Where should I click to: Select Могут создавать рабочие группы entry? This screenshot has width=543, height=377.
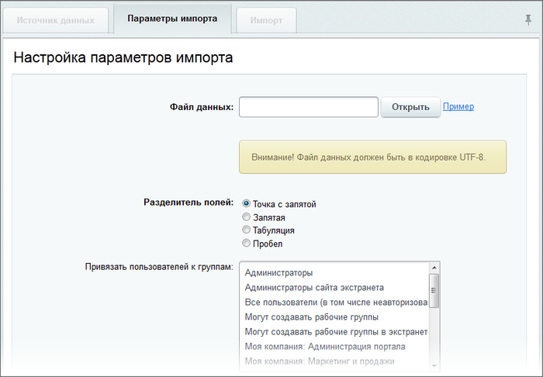point(335,317)
